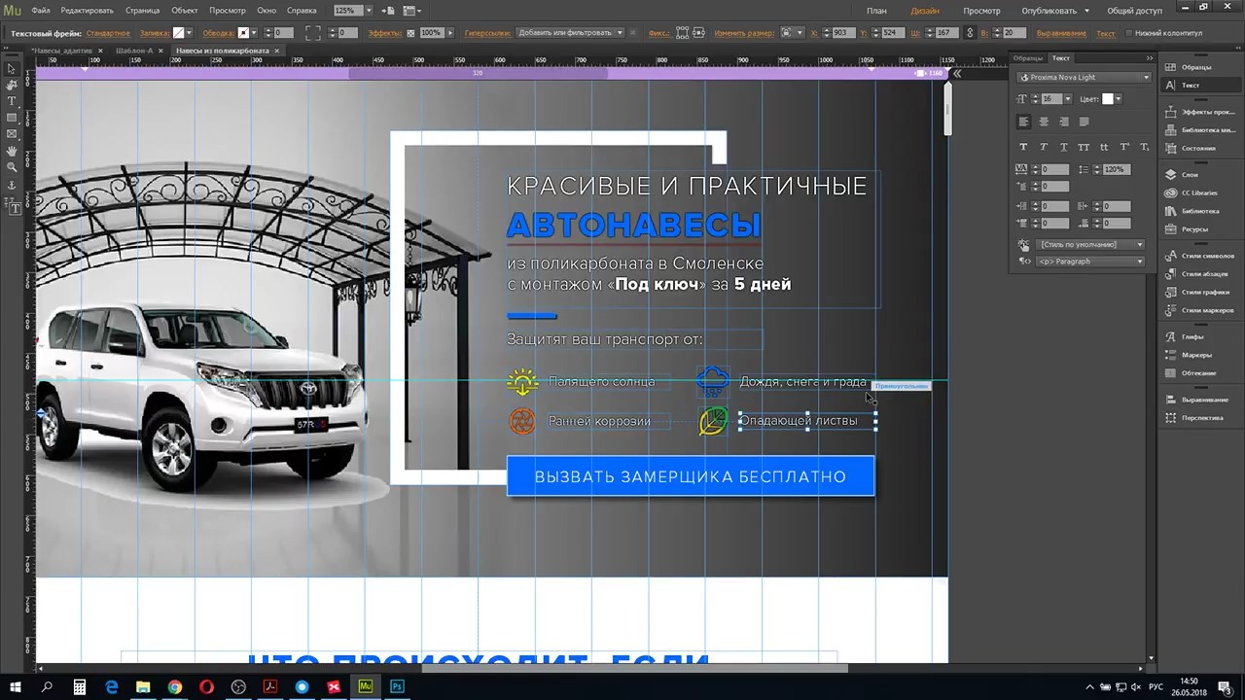Click the white text color swatch
The width and height of the screenshot is (1245, 700).
[1107, 99]
